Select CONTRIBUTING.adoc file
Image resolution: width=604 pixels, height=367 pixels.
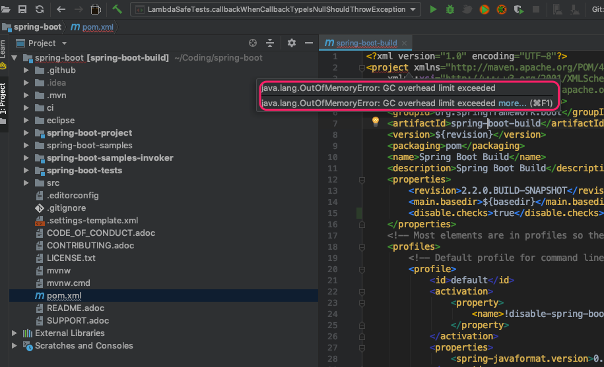tap(90, 246)
